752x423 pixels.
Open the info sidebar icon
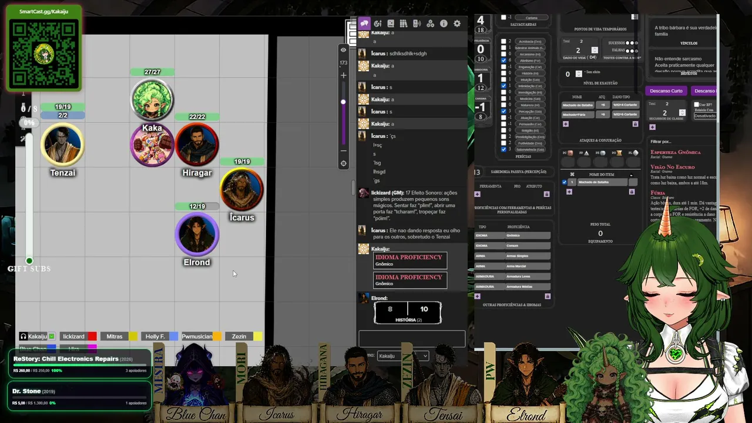pos(444,23)
